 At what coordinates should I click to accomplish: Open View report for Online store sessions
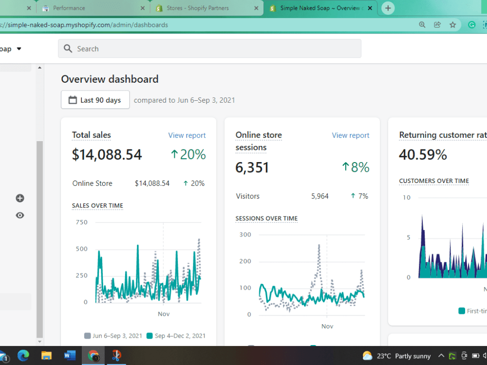coord(350,135)
